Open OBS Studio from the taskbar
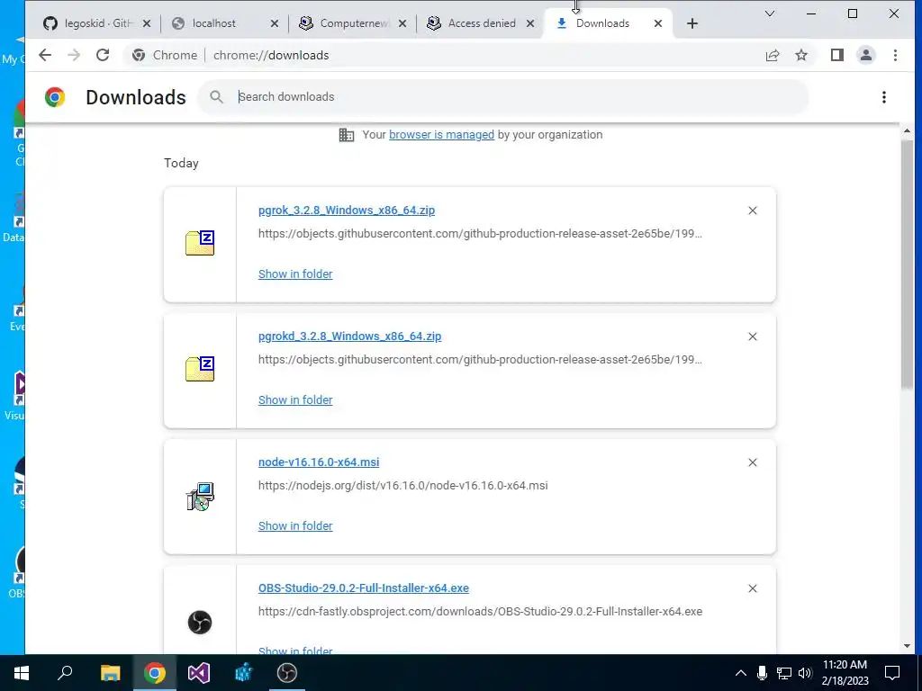 (x=287, y=673)
